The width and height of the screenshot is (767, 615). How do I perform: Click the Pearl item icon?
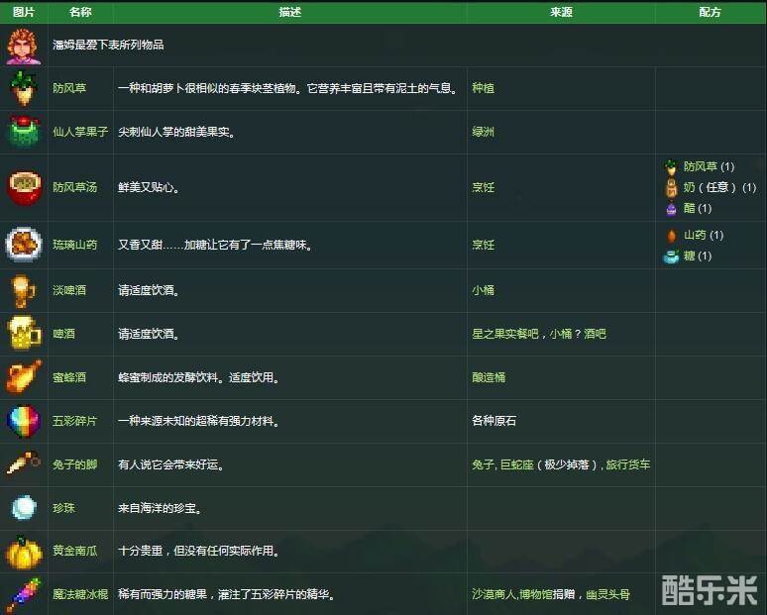coord(23,508)
